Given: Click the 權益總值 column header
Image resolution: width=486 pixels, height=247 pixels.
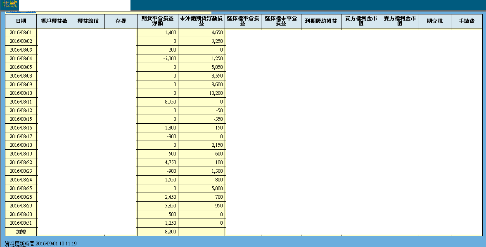Looking at the screenshot, I should pyautogui.click(x=88, y=21).
